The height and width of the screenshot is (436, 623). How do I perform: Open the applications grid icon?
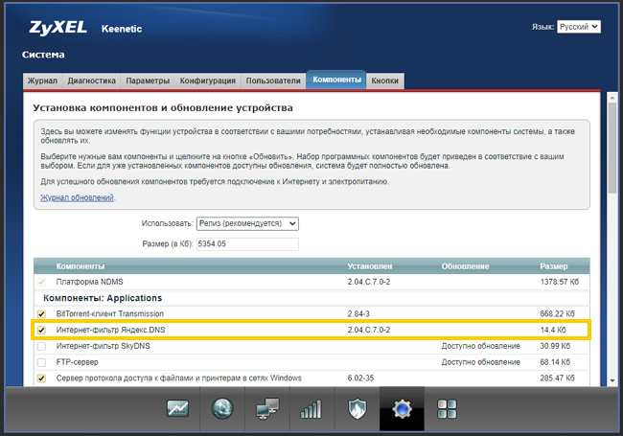447,409
